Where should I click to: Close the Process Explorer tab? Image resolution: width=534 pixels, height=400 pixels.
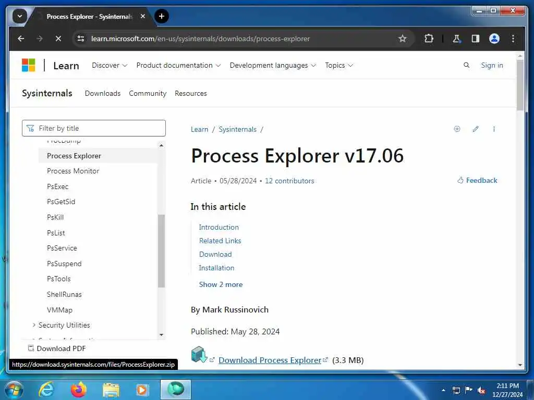[143, 16]
